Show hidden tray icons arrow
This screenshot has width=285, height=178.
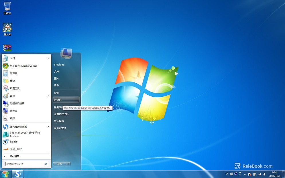245,174
